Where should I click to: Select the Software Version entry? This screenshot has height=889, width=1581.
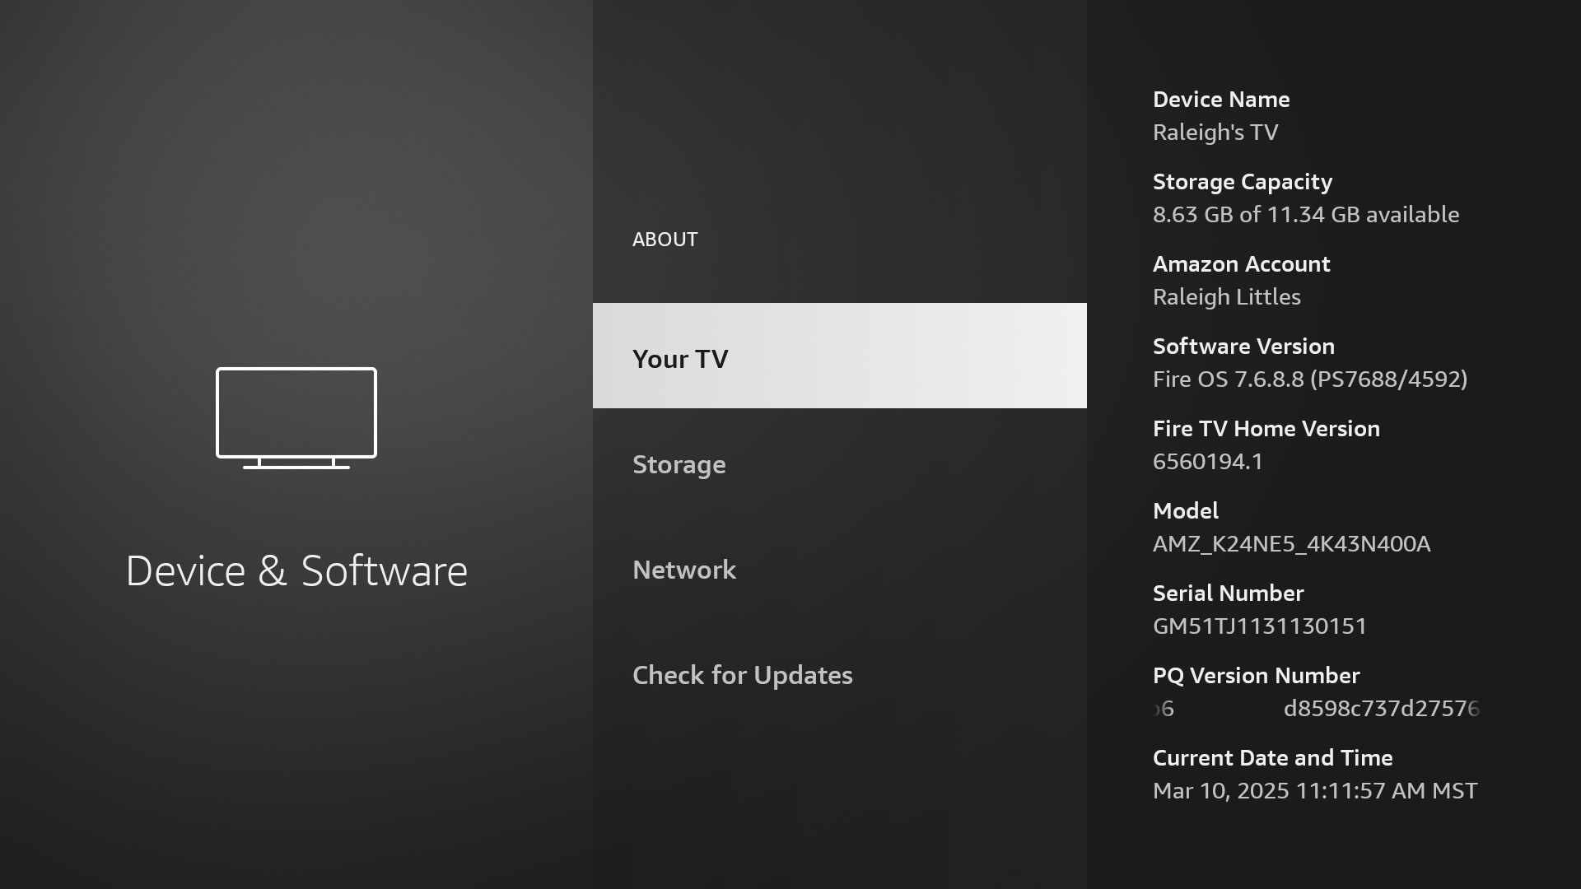click(x=1243, y=346)
